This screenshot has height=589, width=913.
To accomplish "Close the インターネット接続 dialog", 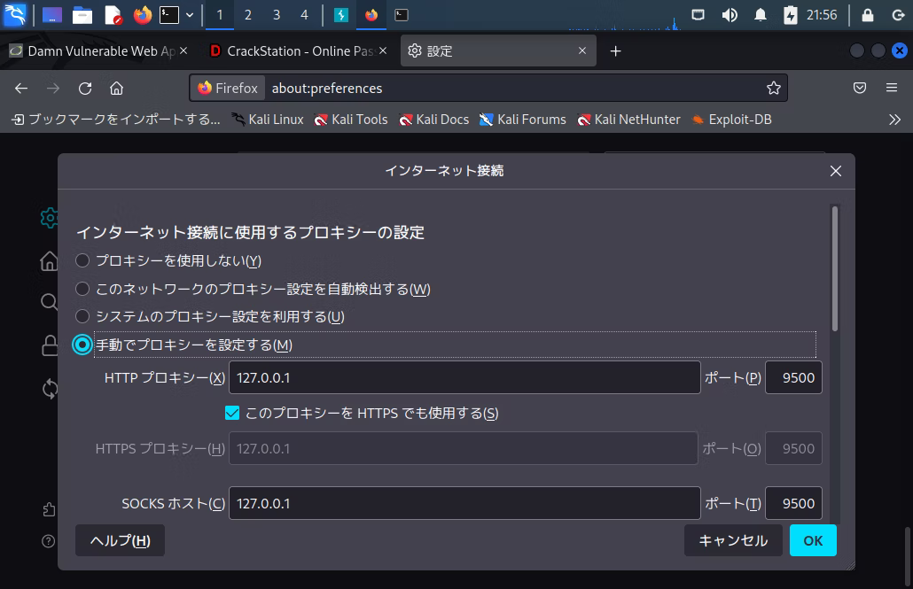I will pos(836,171).
